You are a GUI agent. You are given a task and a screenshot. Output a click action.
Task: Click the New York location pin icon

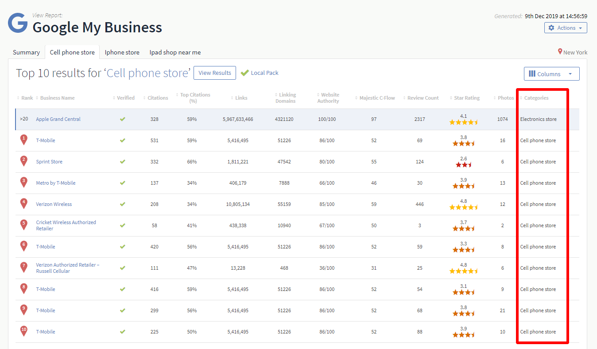[560, 52]
